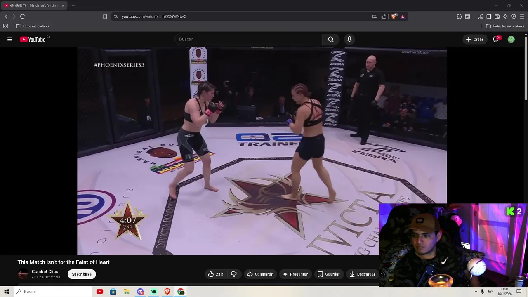
Task: Open the Todos los marcadores folder
Action: coord(505,26)
